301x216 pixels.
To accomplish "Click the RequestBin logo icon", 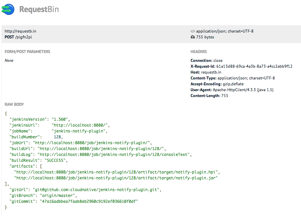I will (8, 9).
